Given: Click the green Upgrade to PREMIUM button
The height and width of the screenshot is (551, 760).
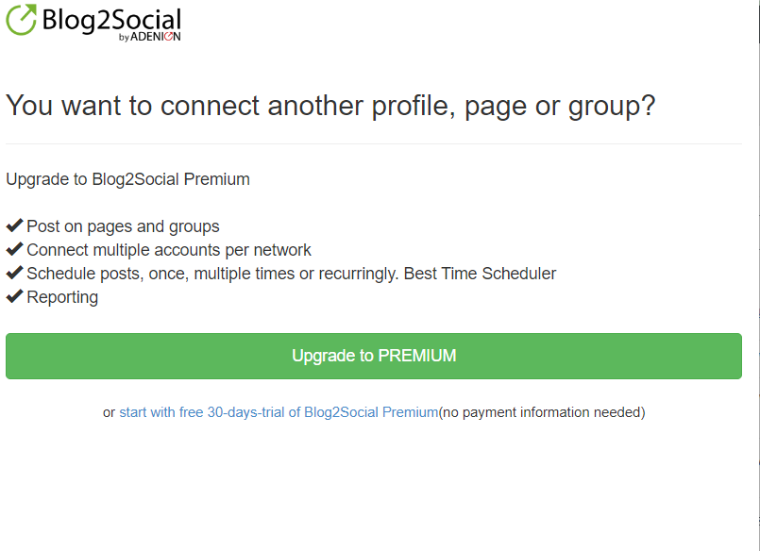Looking at the screenshot, I should coord(374,356).
